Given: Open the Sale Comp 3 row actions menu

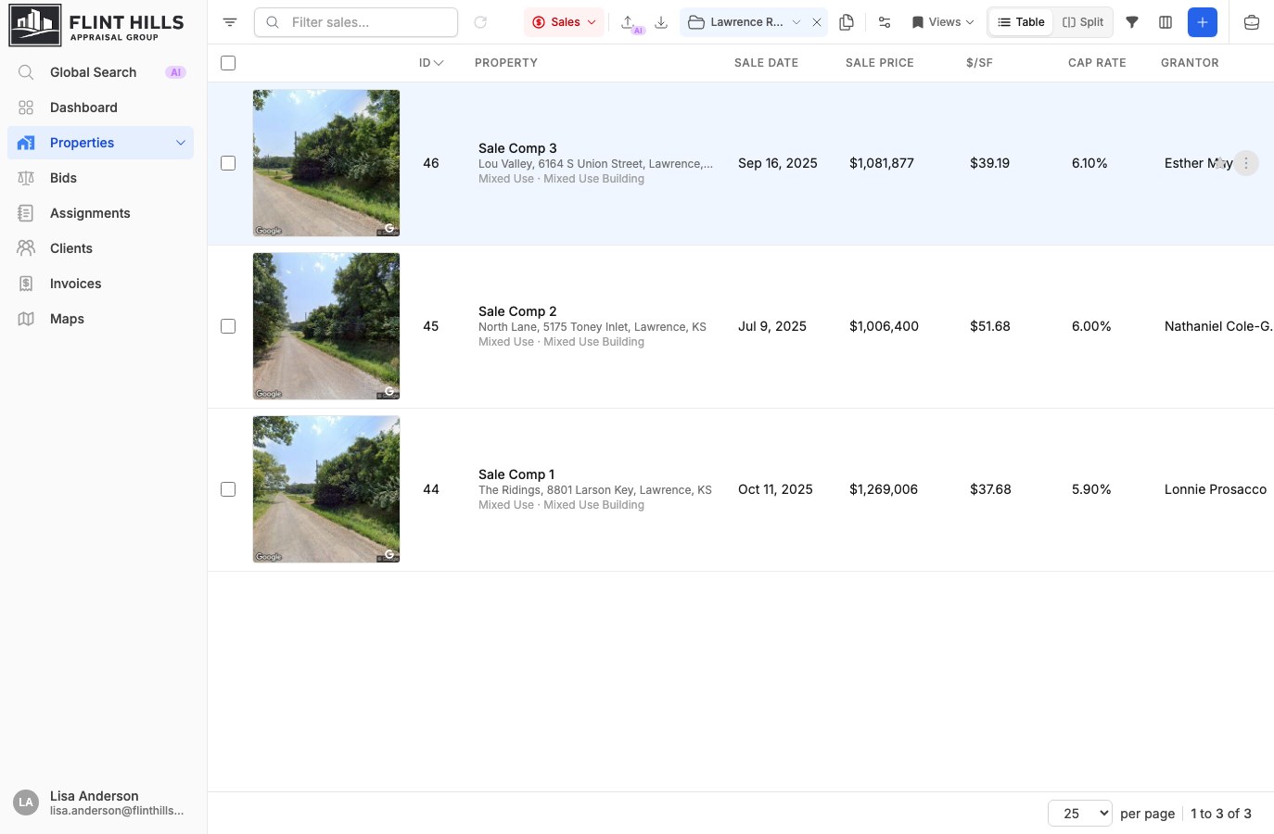Looking at the screenshot, I should point(1246,163).
